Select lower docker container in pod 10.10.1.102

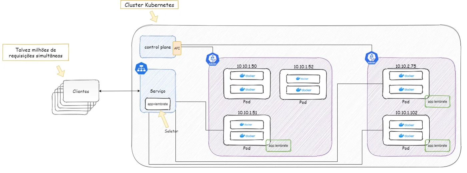pos(406,136)
